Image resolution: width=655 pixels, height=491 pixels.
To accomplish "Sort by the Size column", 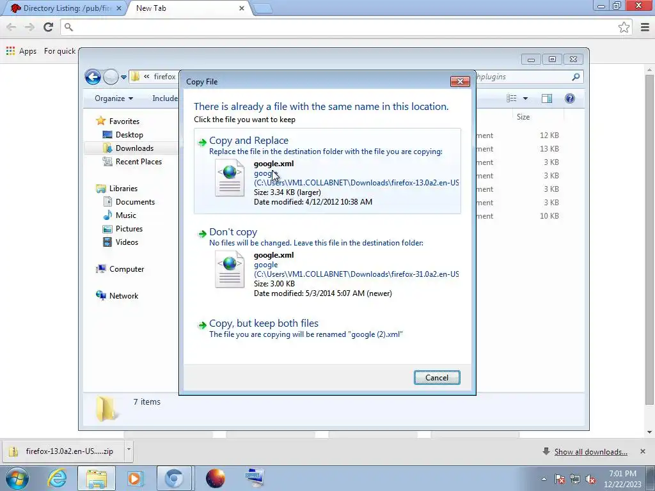I will [x=523, y=117].
